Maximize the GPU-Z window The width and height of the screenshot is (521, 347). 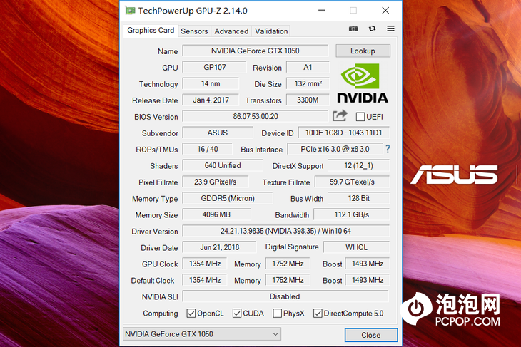tap(353, 11)
